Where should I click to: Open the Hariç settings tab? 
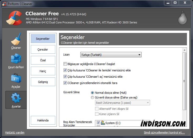tap(43, 71)
